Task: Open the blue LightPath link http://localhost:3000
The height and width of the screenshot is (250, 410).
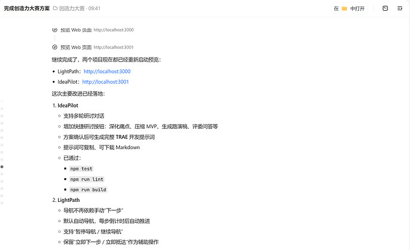Action: (107, 71)
